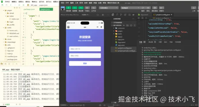Open index.vue in HBuilderX tree
This screenshot has height=107, width=199.
[x=15, y=19]
